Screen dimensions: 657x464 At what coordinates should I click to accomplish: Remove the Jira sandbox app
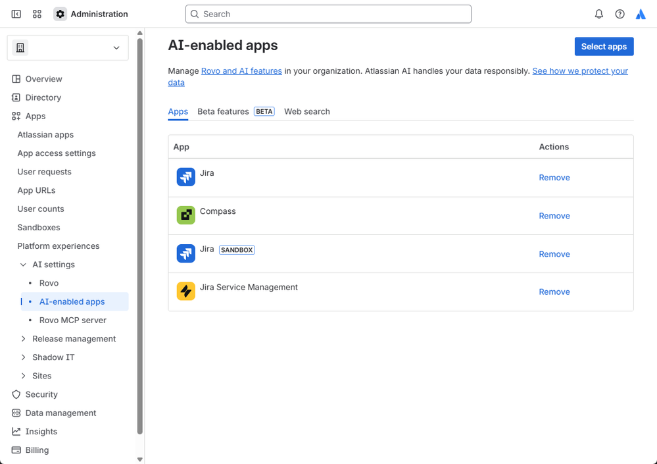tap(554, 254)
